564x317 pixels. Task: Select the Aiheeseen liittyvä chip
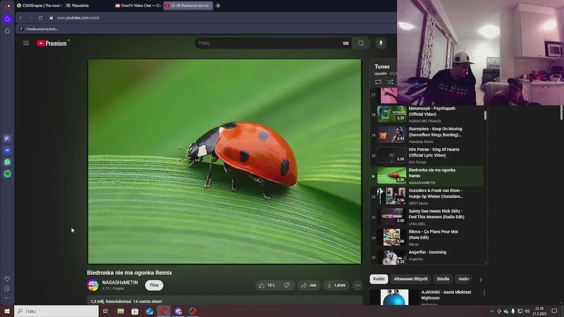pyautogui.click(x=411, y=279)
